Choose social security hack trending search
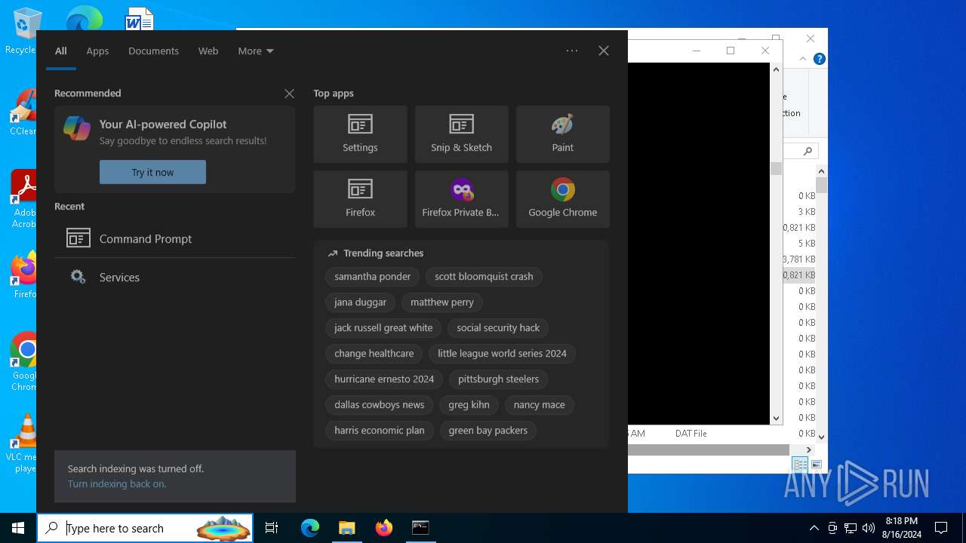The width and height of the screenshot is (966, 543). 498,328
